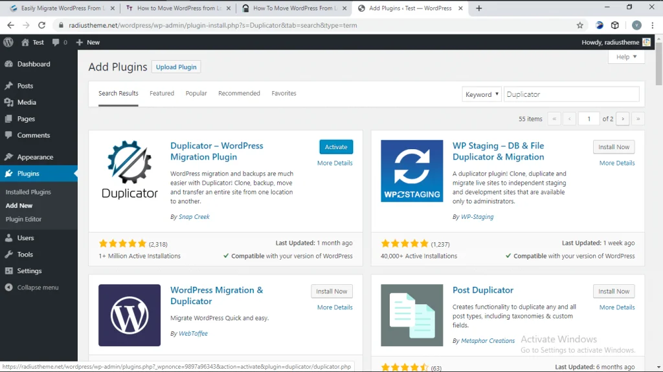The image size is (663, 372).
Task: Click the Duplicator plugin logo thumbnail
Action: (129, 170)
